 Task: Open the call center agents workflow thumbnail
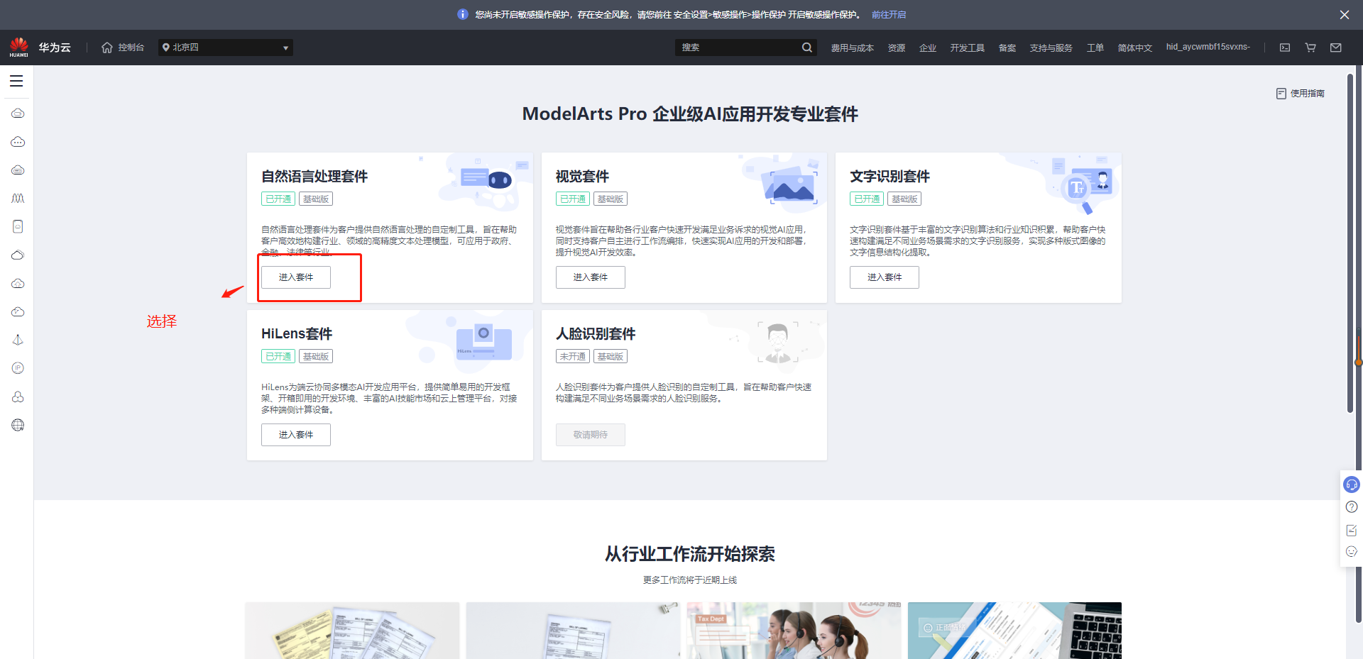point(794,631)
